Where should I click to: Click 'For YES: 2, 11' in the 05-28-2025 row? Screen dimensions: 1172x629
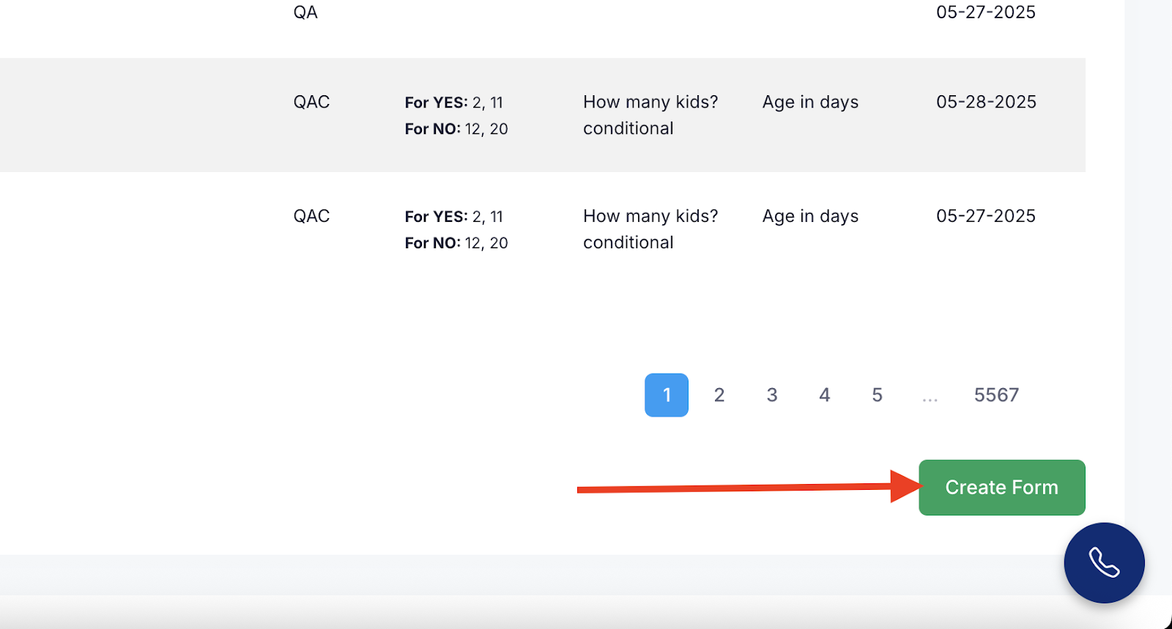(454, 103)
